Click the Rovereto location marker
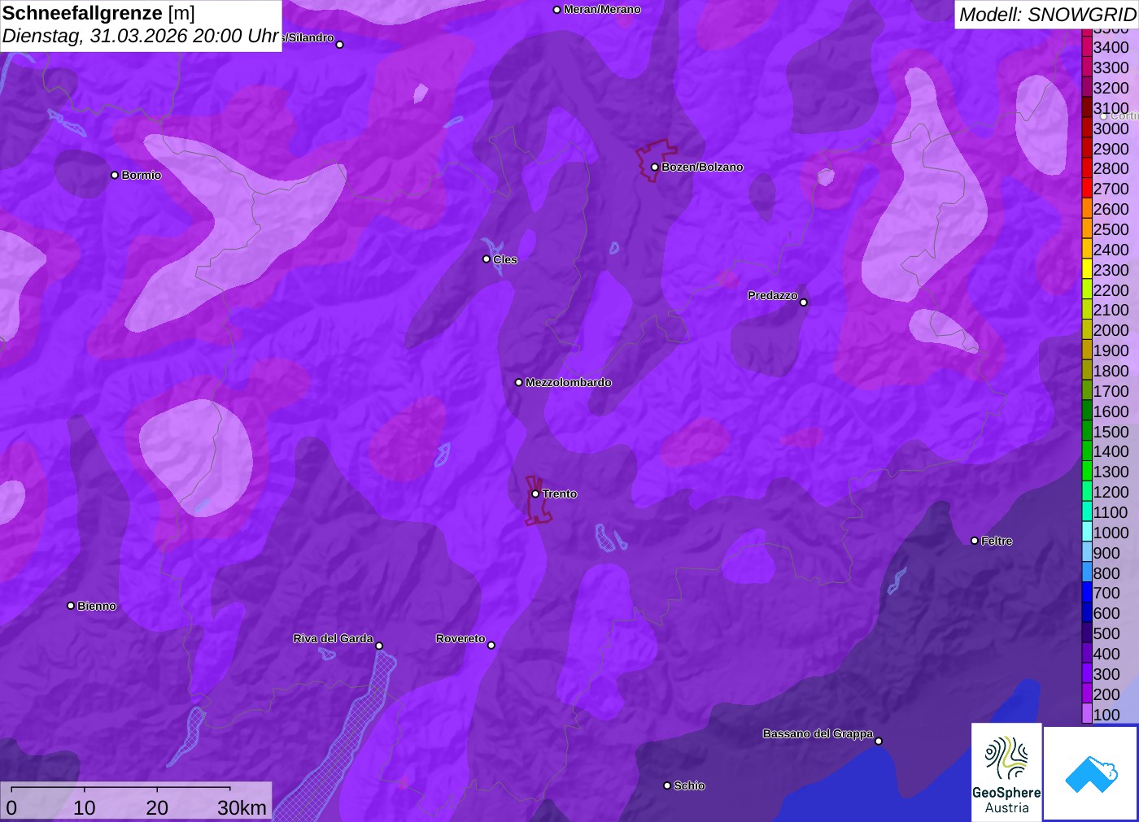 click(491, 646)
